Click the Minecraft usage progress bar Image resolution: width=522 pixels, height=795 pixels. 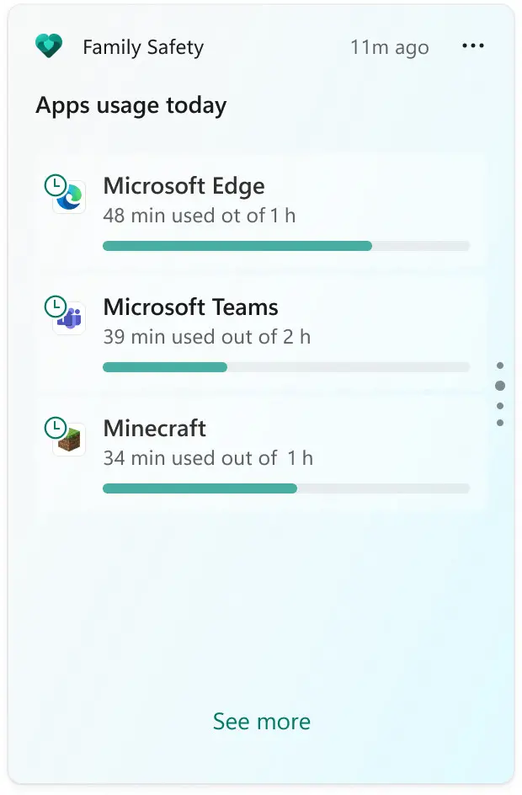pos(285,488)
